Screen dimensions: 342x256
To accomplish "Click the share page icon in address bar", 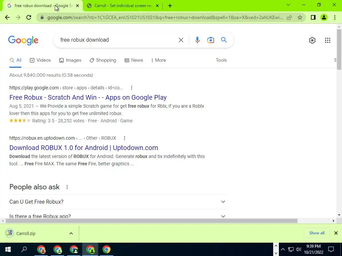I will [289, 17].
